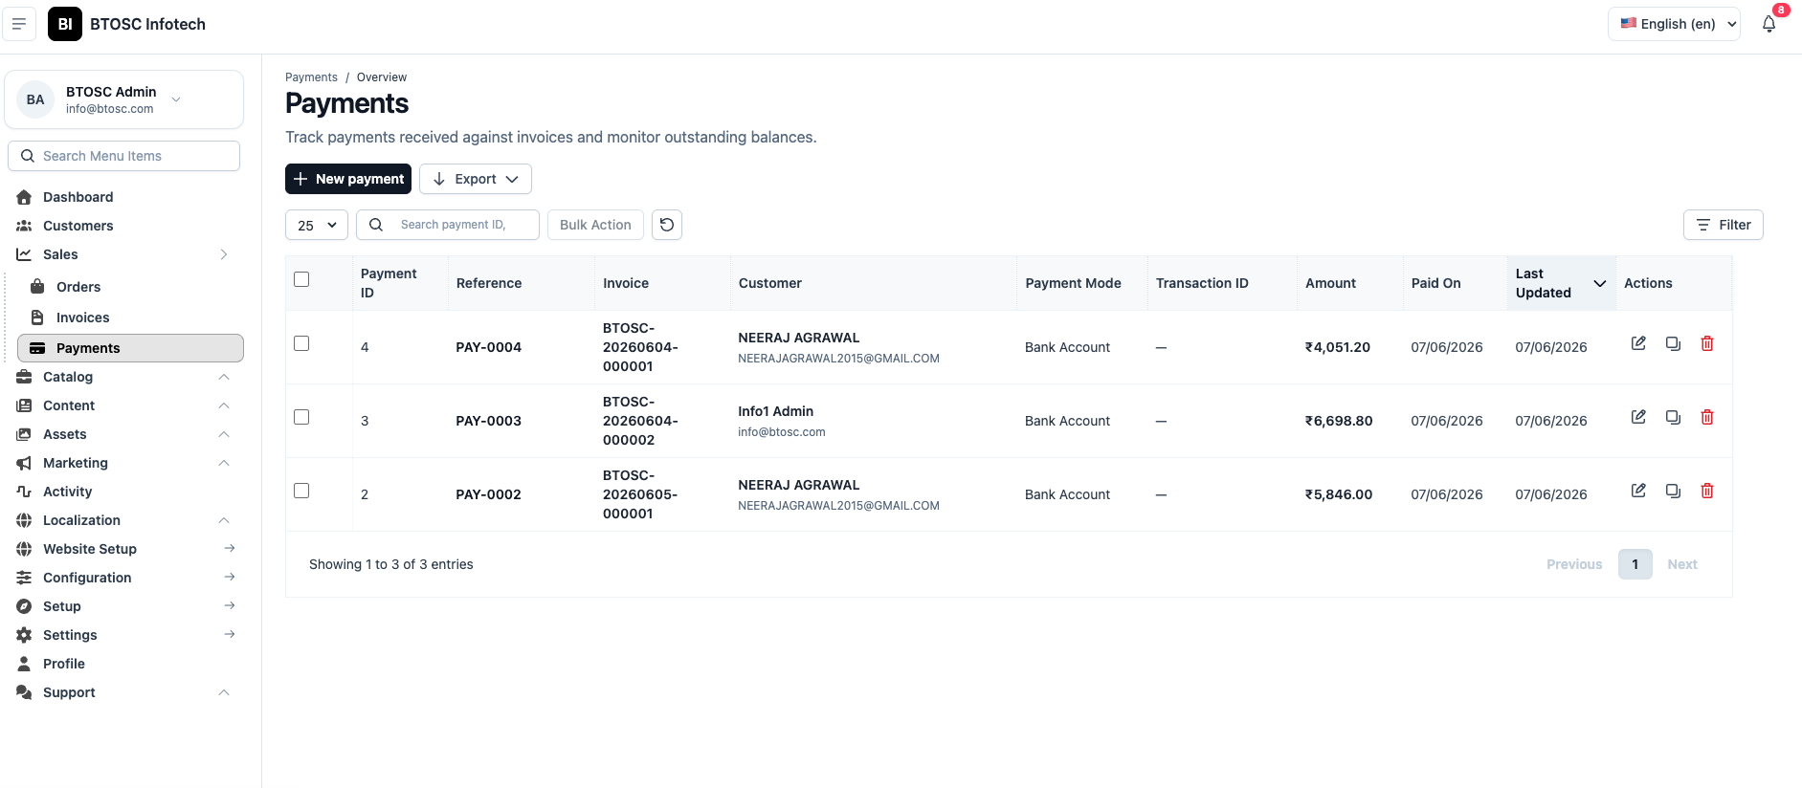
Task: Edit payment PAY-0004 via pencil icon
Action: pyautogui.click(x=1638, y=343)
